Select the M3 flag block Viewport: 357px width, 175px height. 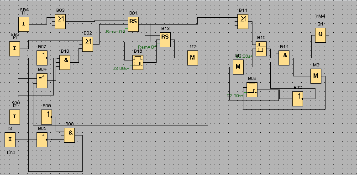pos(316,76)
